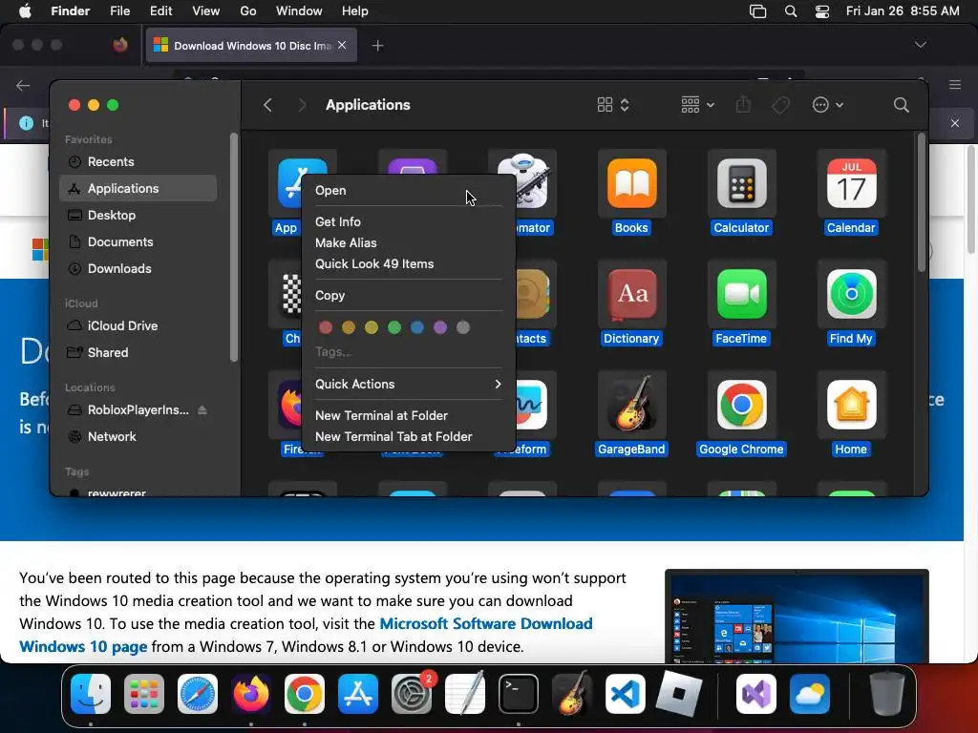
Task: Open the App Store Dock icon
Action: 358,693
